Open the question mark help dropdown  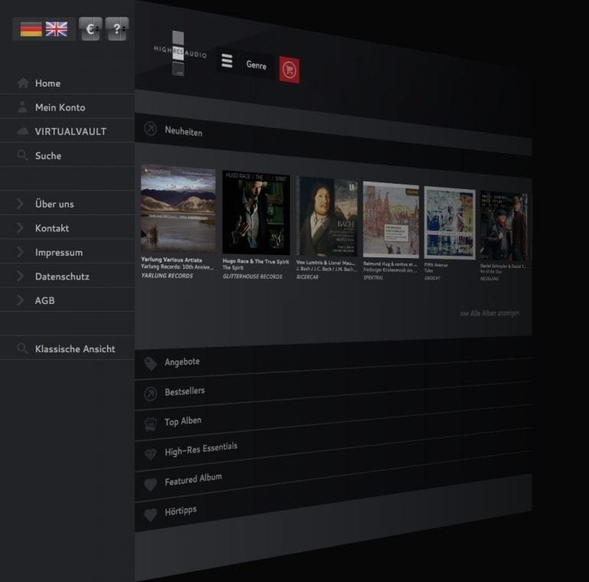coord(117,29)
